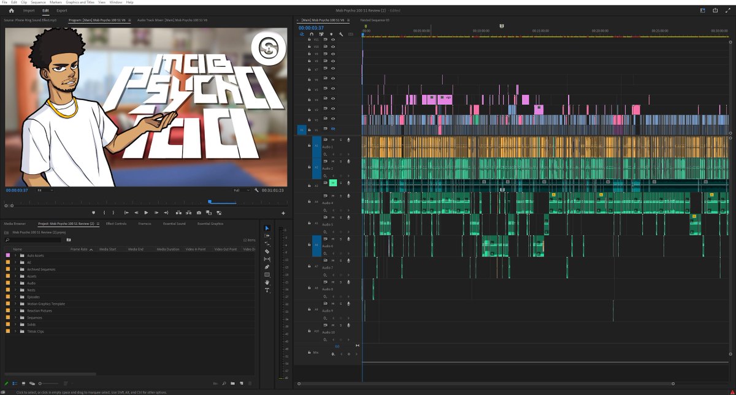Open the Button Editor plus icon
Viewport: 736px width, 395px height.
283,213
